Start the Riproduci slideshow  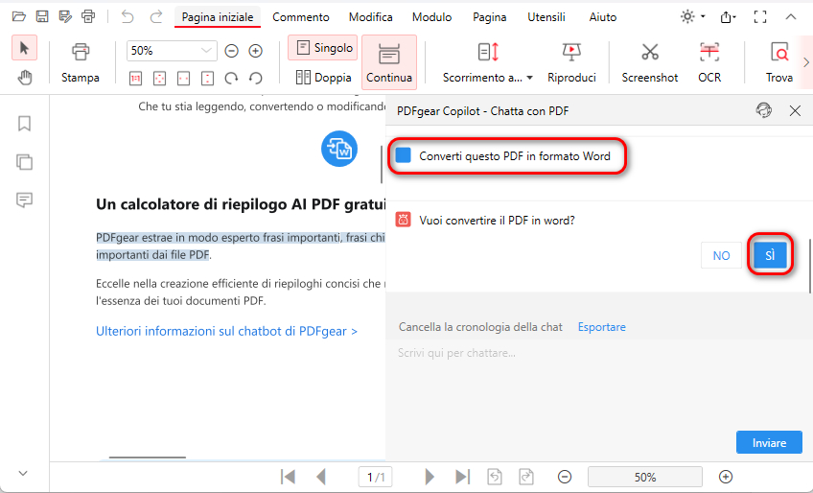point(571,62)
